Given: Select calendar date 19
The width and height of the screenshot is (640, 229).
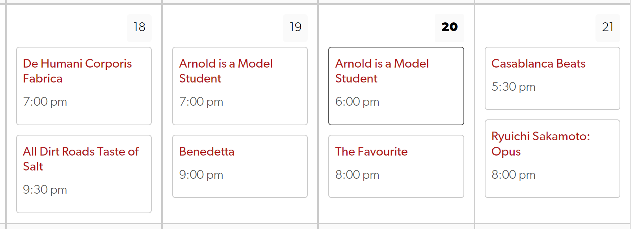Looking at the screenshot, I should tap(295, 27).
